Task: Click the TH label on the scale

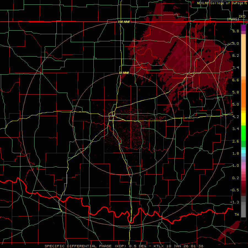Action: [237, 215]
